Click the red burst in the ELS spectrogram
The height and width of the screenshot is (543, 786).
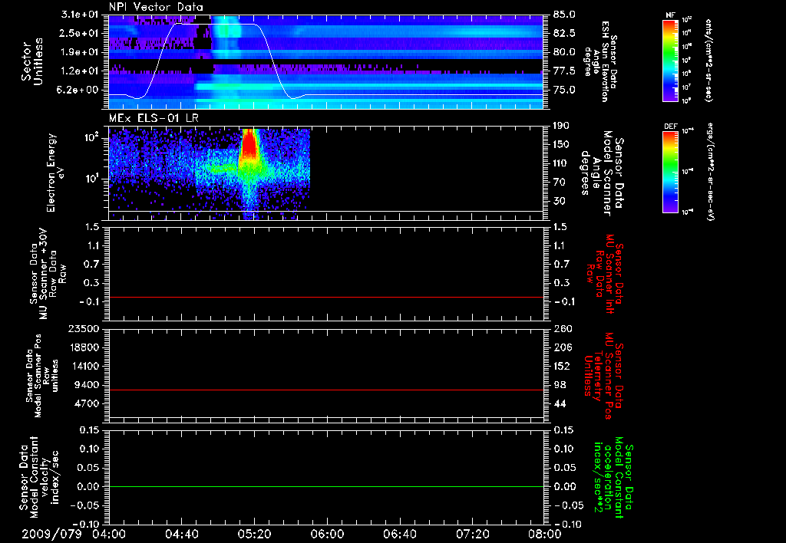pyautogui.click(x=249, y=145)
